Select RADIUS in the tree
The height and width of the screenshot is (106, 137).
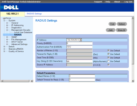coord(18,35)
